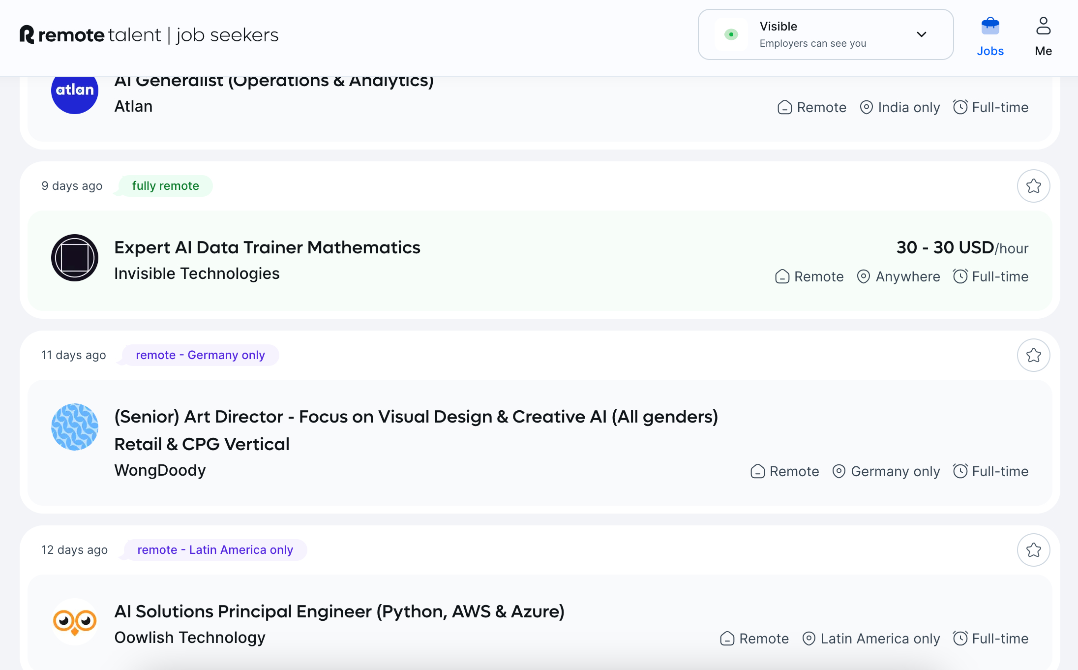This screenshot has height=670, width=1078.
Task: Click the Atlan company name
Action: 133,106
